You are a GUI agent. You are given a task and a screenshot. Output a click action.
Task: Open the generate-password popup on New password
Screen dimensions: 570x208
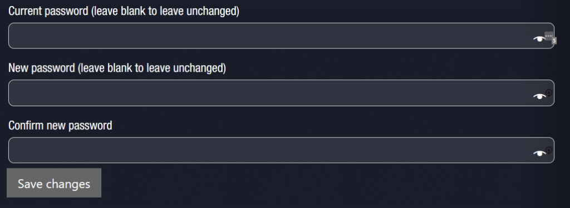tap(549, 92)
